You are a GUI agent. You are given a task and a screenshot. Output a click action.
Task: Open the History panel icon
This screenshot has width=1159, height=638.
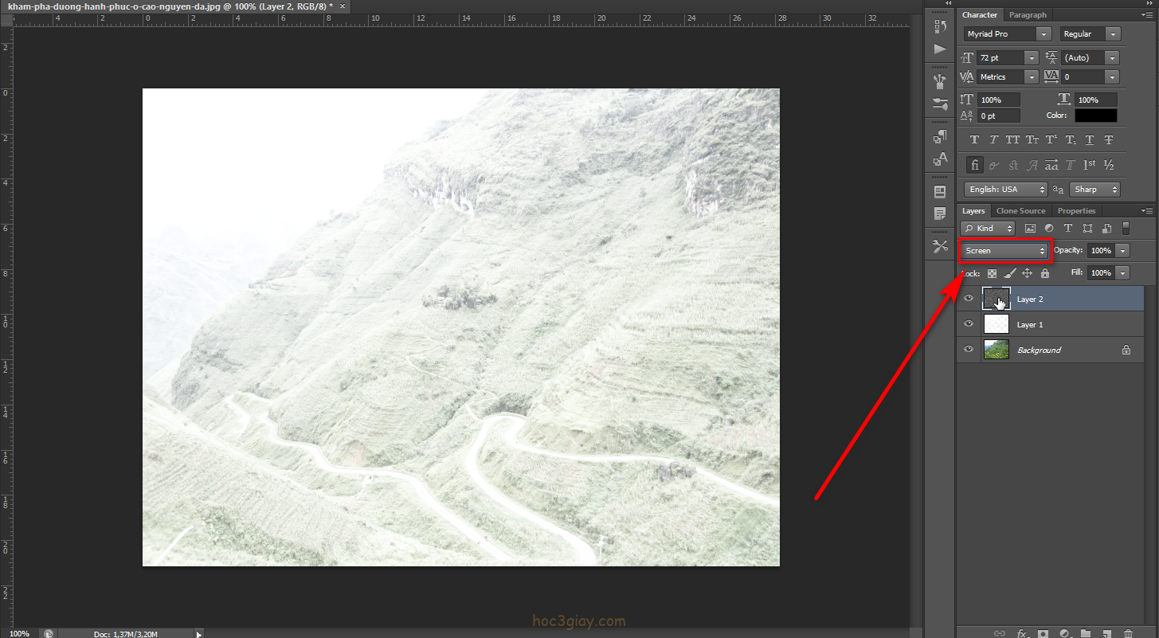[940, 25]
